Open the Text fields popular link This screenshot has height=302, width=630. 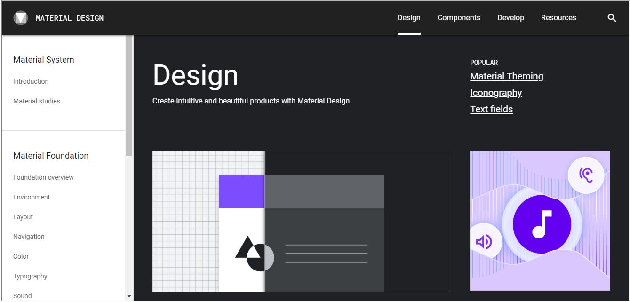pyautogui.click(x=491, y=109)
